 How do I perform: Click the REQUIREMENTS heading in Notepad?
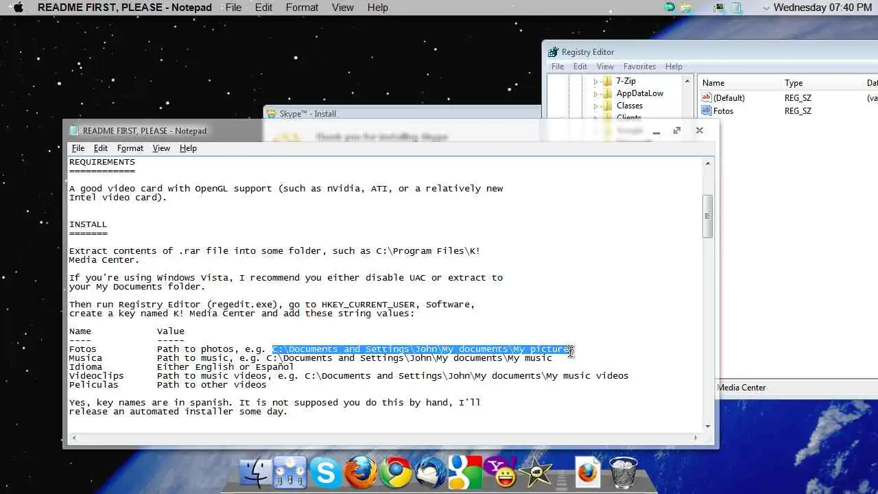point(102,162)
